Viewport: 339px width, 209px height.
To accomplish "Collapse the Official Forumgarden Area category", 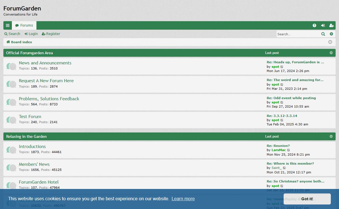I will point(331,53).
